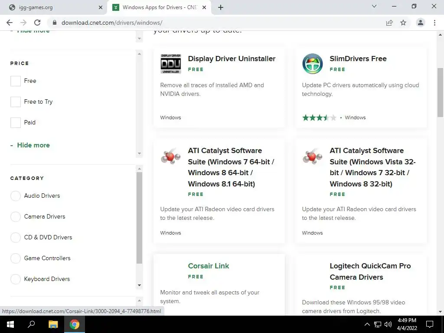Select Audio Drivers category
Screen dimensions: 444x333
point(16,196)
